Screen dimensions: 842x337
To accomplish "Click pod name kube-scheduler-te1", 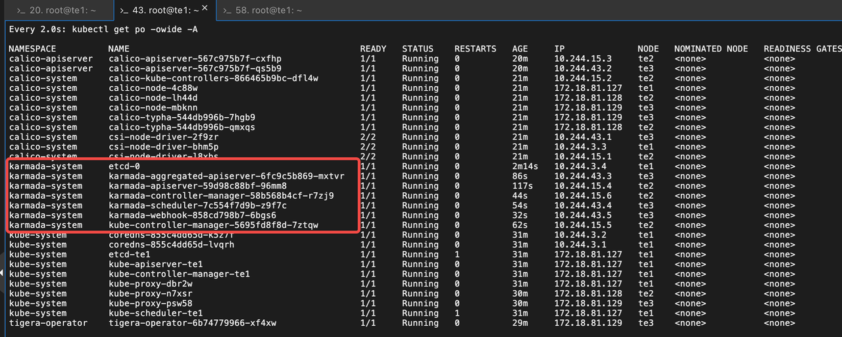I will point(155,313).
